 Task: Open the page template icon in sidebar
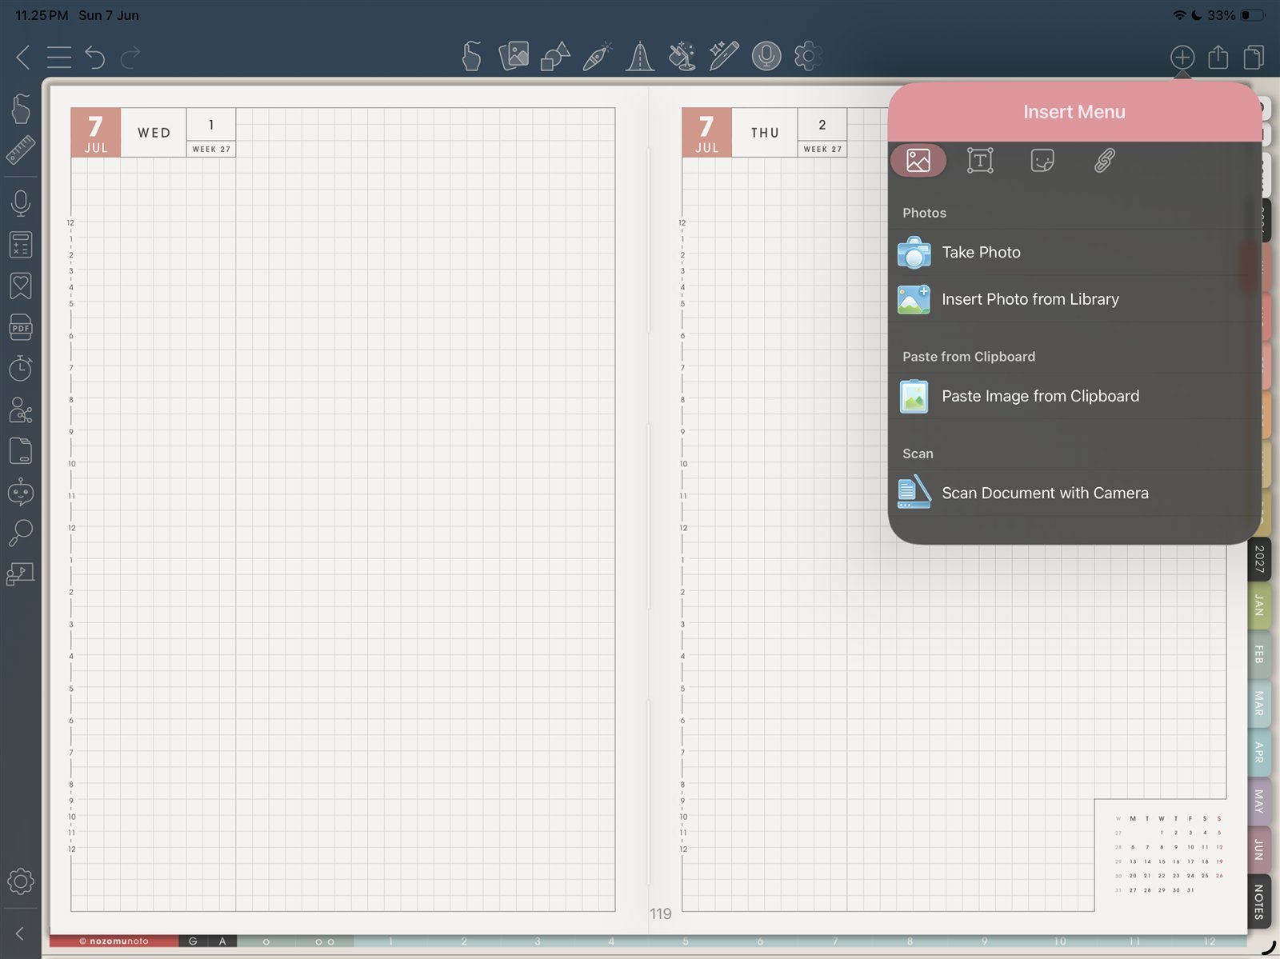(x=21, y=450)
